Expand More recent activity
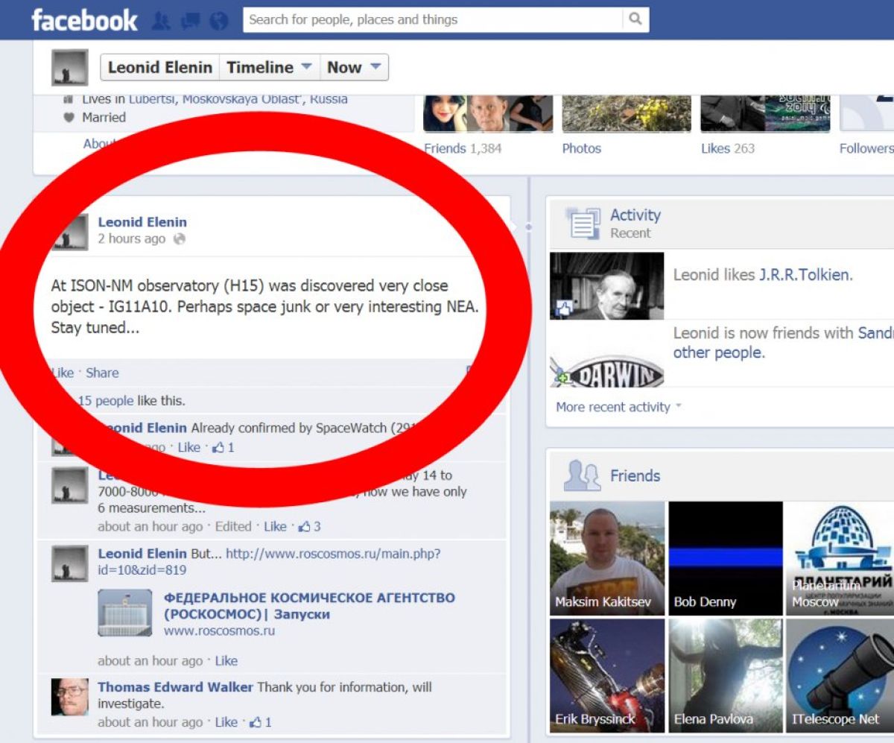The image size is (894, 743). [x=618, y=407]
